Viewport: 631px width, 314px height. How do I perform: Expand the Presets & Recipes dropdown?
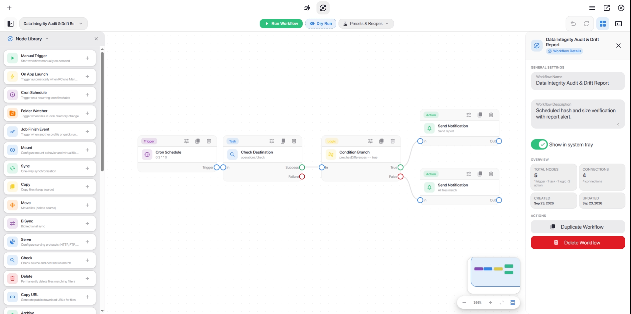point(366,24)
